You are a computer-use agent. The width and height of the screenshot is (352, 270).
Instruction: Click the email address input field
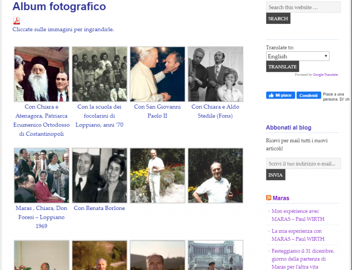pos(303,163)
